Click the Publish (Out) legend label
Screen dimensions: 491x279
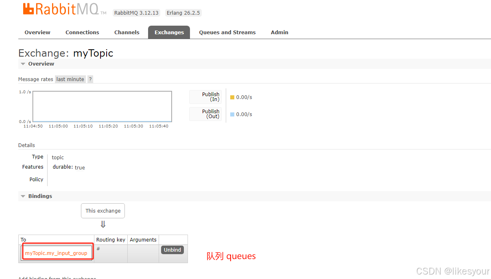pos(205,114)
